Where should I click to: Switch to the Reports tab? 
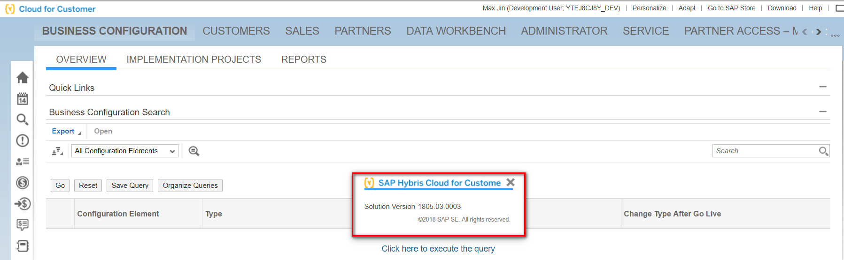point(303,59)
